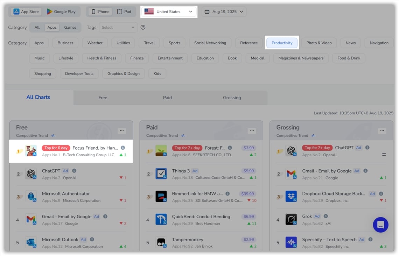Choose the Health & Fitness category
This screenshot has height=256, width=399.
[101, 58]
